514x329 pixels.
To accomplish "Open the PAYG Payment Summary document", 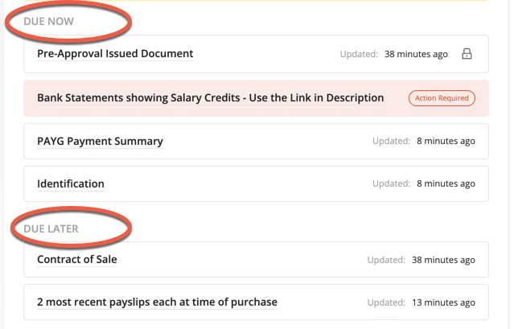I will (100, 142).
